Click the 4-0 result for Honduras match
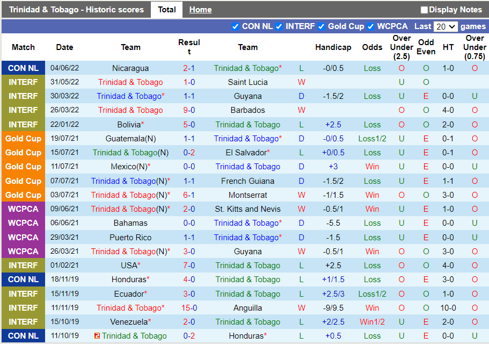This screenshot has width=489, height=344. 189,279
